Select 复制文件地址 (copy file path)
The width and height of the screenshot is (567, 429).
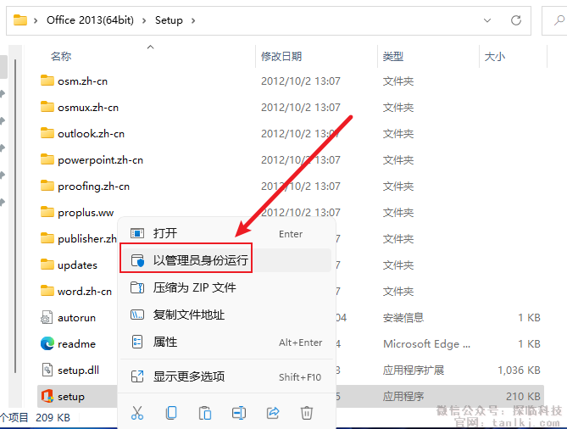(x=226, y=315)
